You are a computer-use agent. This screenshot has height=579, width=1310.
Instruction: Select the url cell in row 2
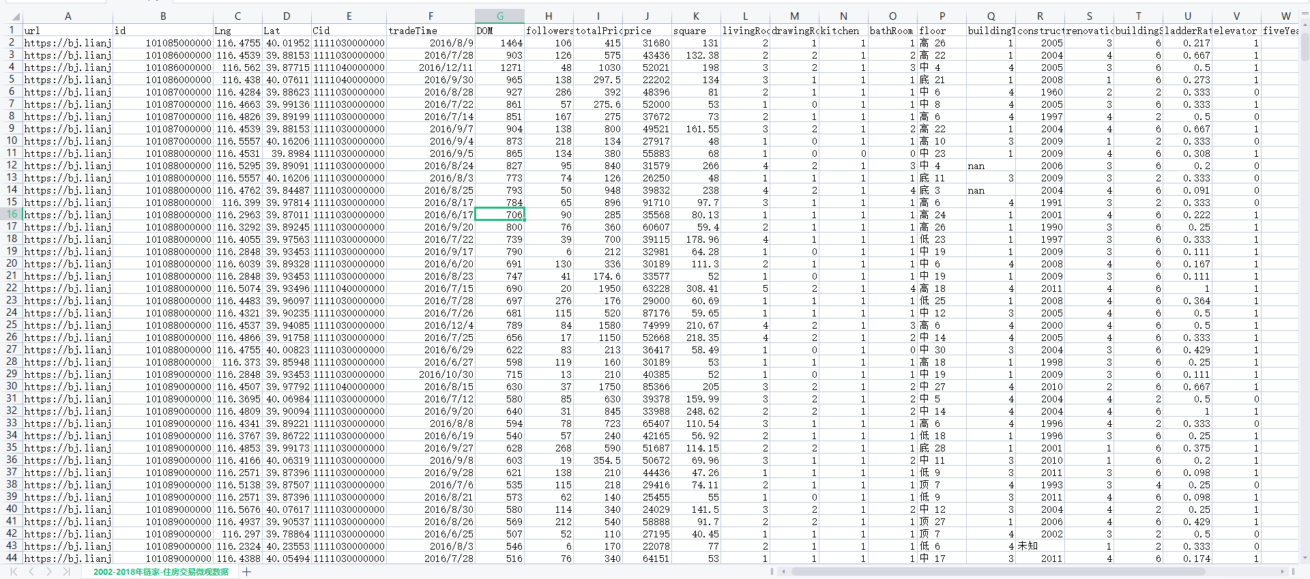tap(68, 42)
